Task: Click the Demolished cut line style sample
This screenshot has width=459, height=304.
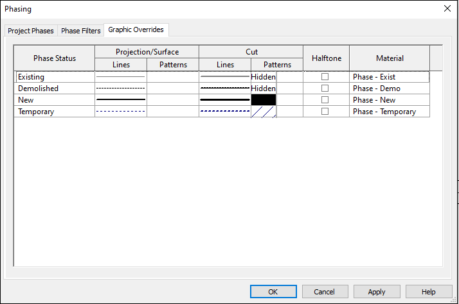Action: (225, 89)
